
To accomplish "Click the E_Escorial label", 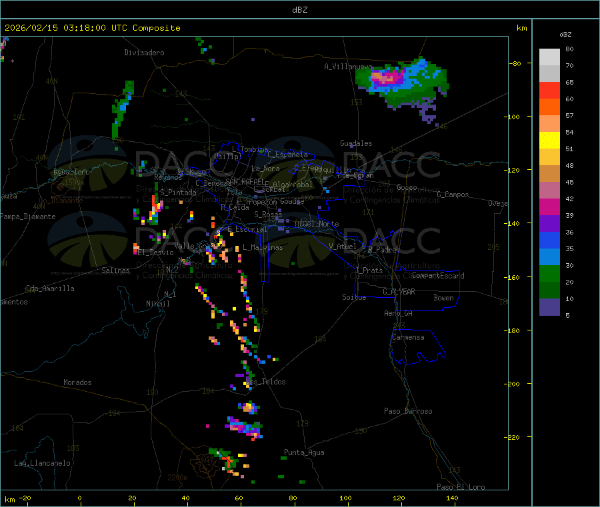I will [x=247, y=229].
